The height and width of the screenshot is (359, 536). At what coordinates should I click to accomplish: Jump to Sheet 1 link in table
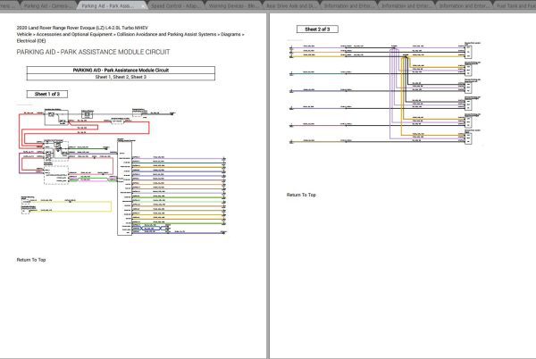click(x=102, y=77)
